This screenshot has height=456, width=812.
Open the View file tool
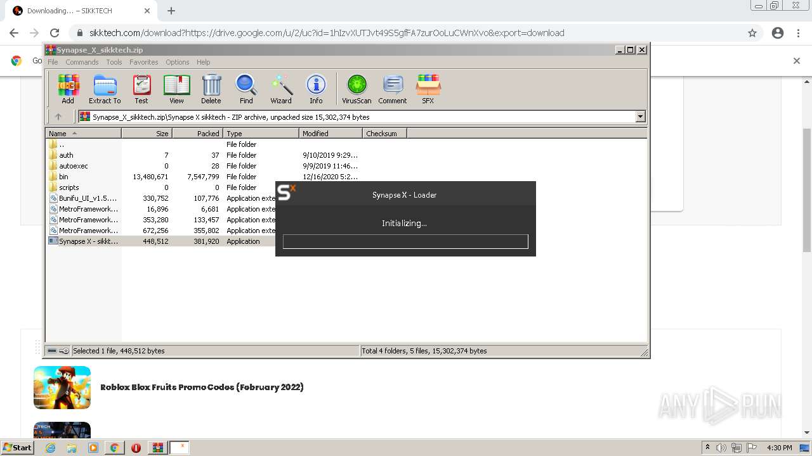(x=176, y=89)
